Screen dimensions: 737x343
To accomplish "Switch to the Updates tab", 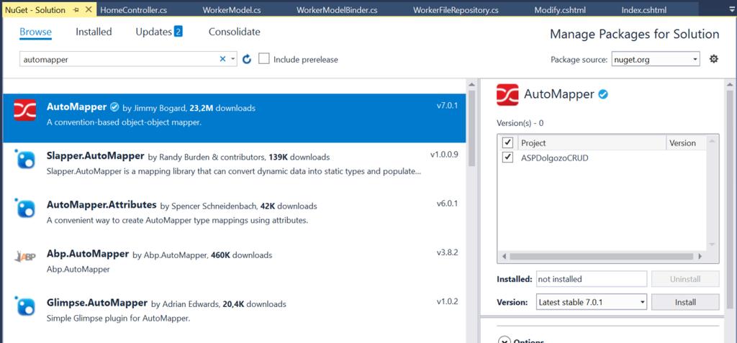I will [154, 32].
